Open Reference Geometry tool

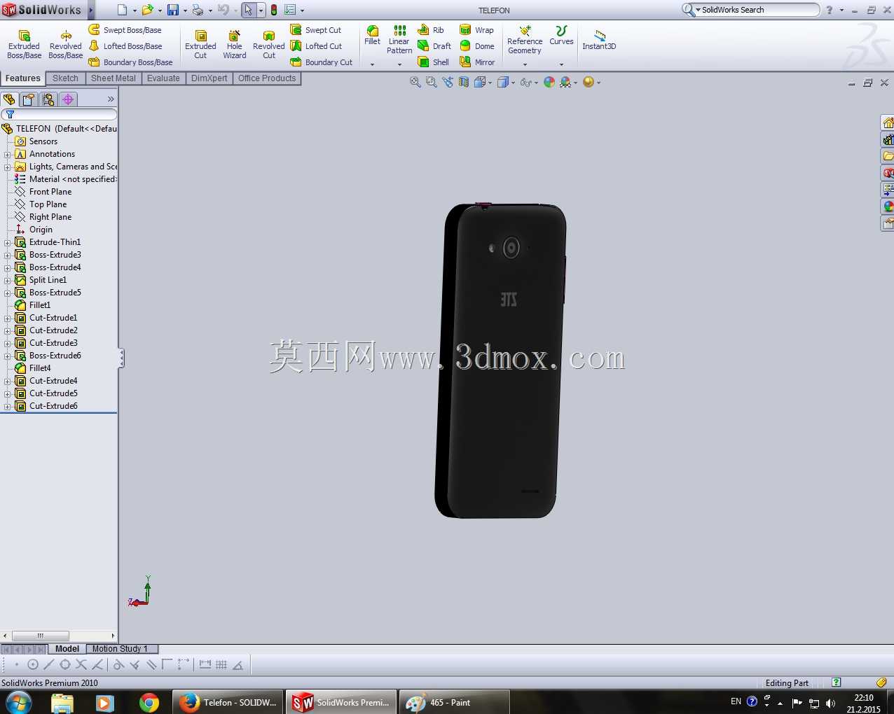[525, 40]
